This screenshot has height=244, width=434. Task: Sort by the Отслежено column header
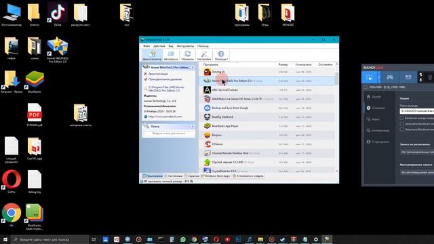[x=325, y=64]
